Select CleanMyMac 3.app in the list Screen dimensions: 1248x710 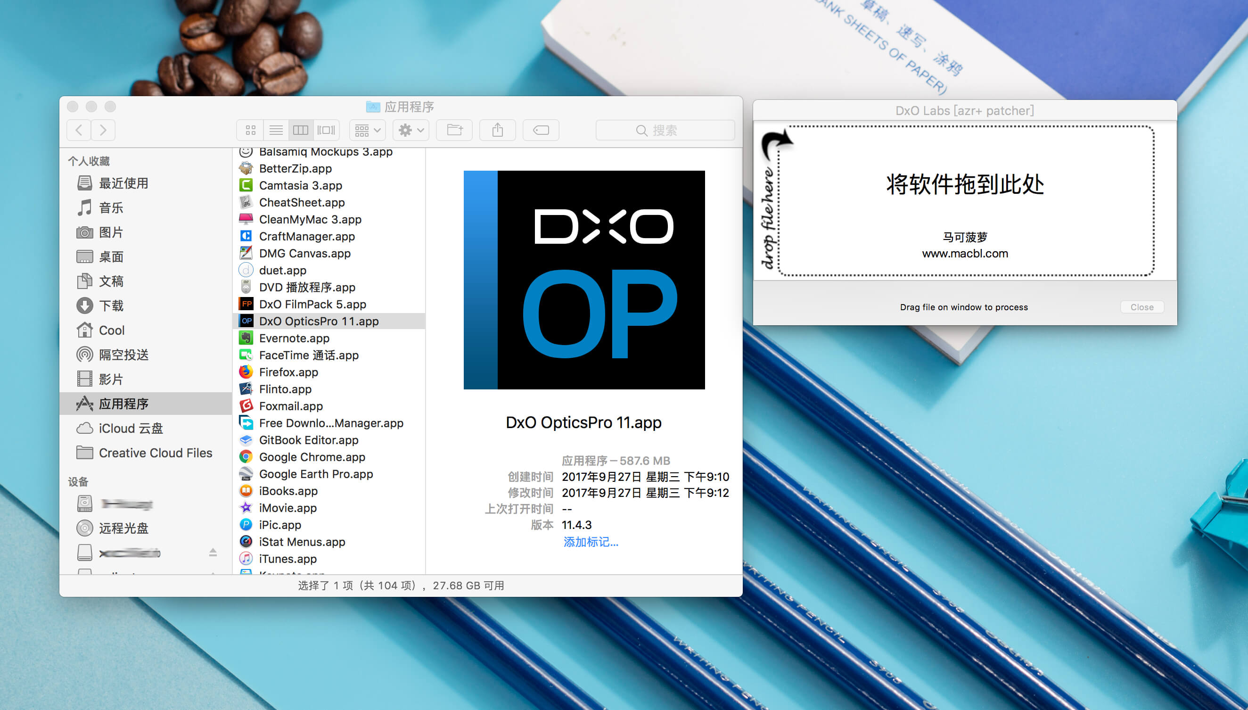[x=329, y=219]
